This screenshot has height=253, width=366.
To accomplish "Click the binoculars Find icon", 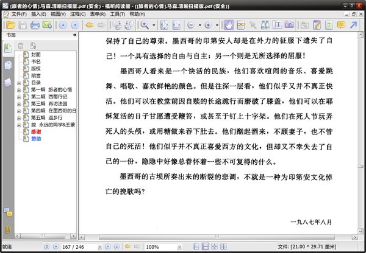I will click(x=265, y=25).
